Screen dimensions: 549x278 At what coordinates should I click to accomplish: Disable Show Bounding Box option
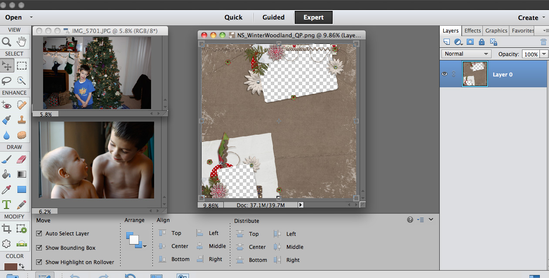tap(40, 248)
